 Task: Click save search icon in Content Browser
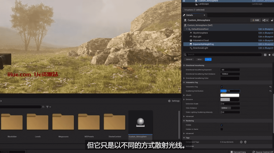[43, 107]
